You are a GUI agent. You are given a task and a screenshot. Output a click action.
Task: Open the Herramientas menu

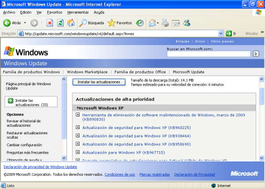tap(78, 12)
